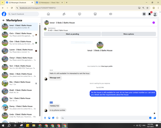Attach a photo with the image icon
This screenshot has width=161, height=128.
pyautogui.click(x=49, y=118)
